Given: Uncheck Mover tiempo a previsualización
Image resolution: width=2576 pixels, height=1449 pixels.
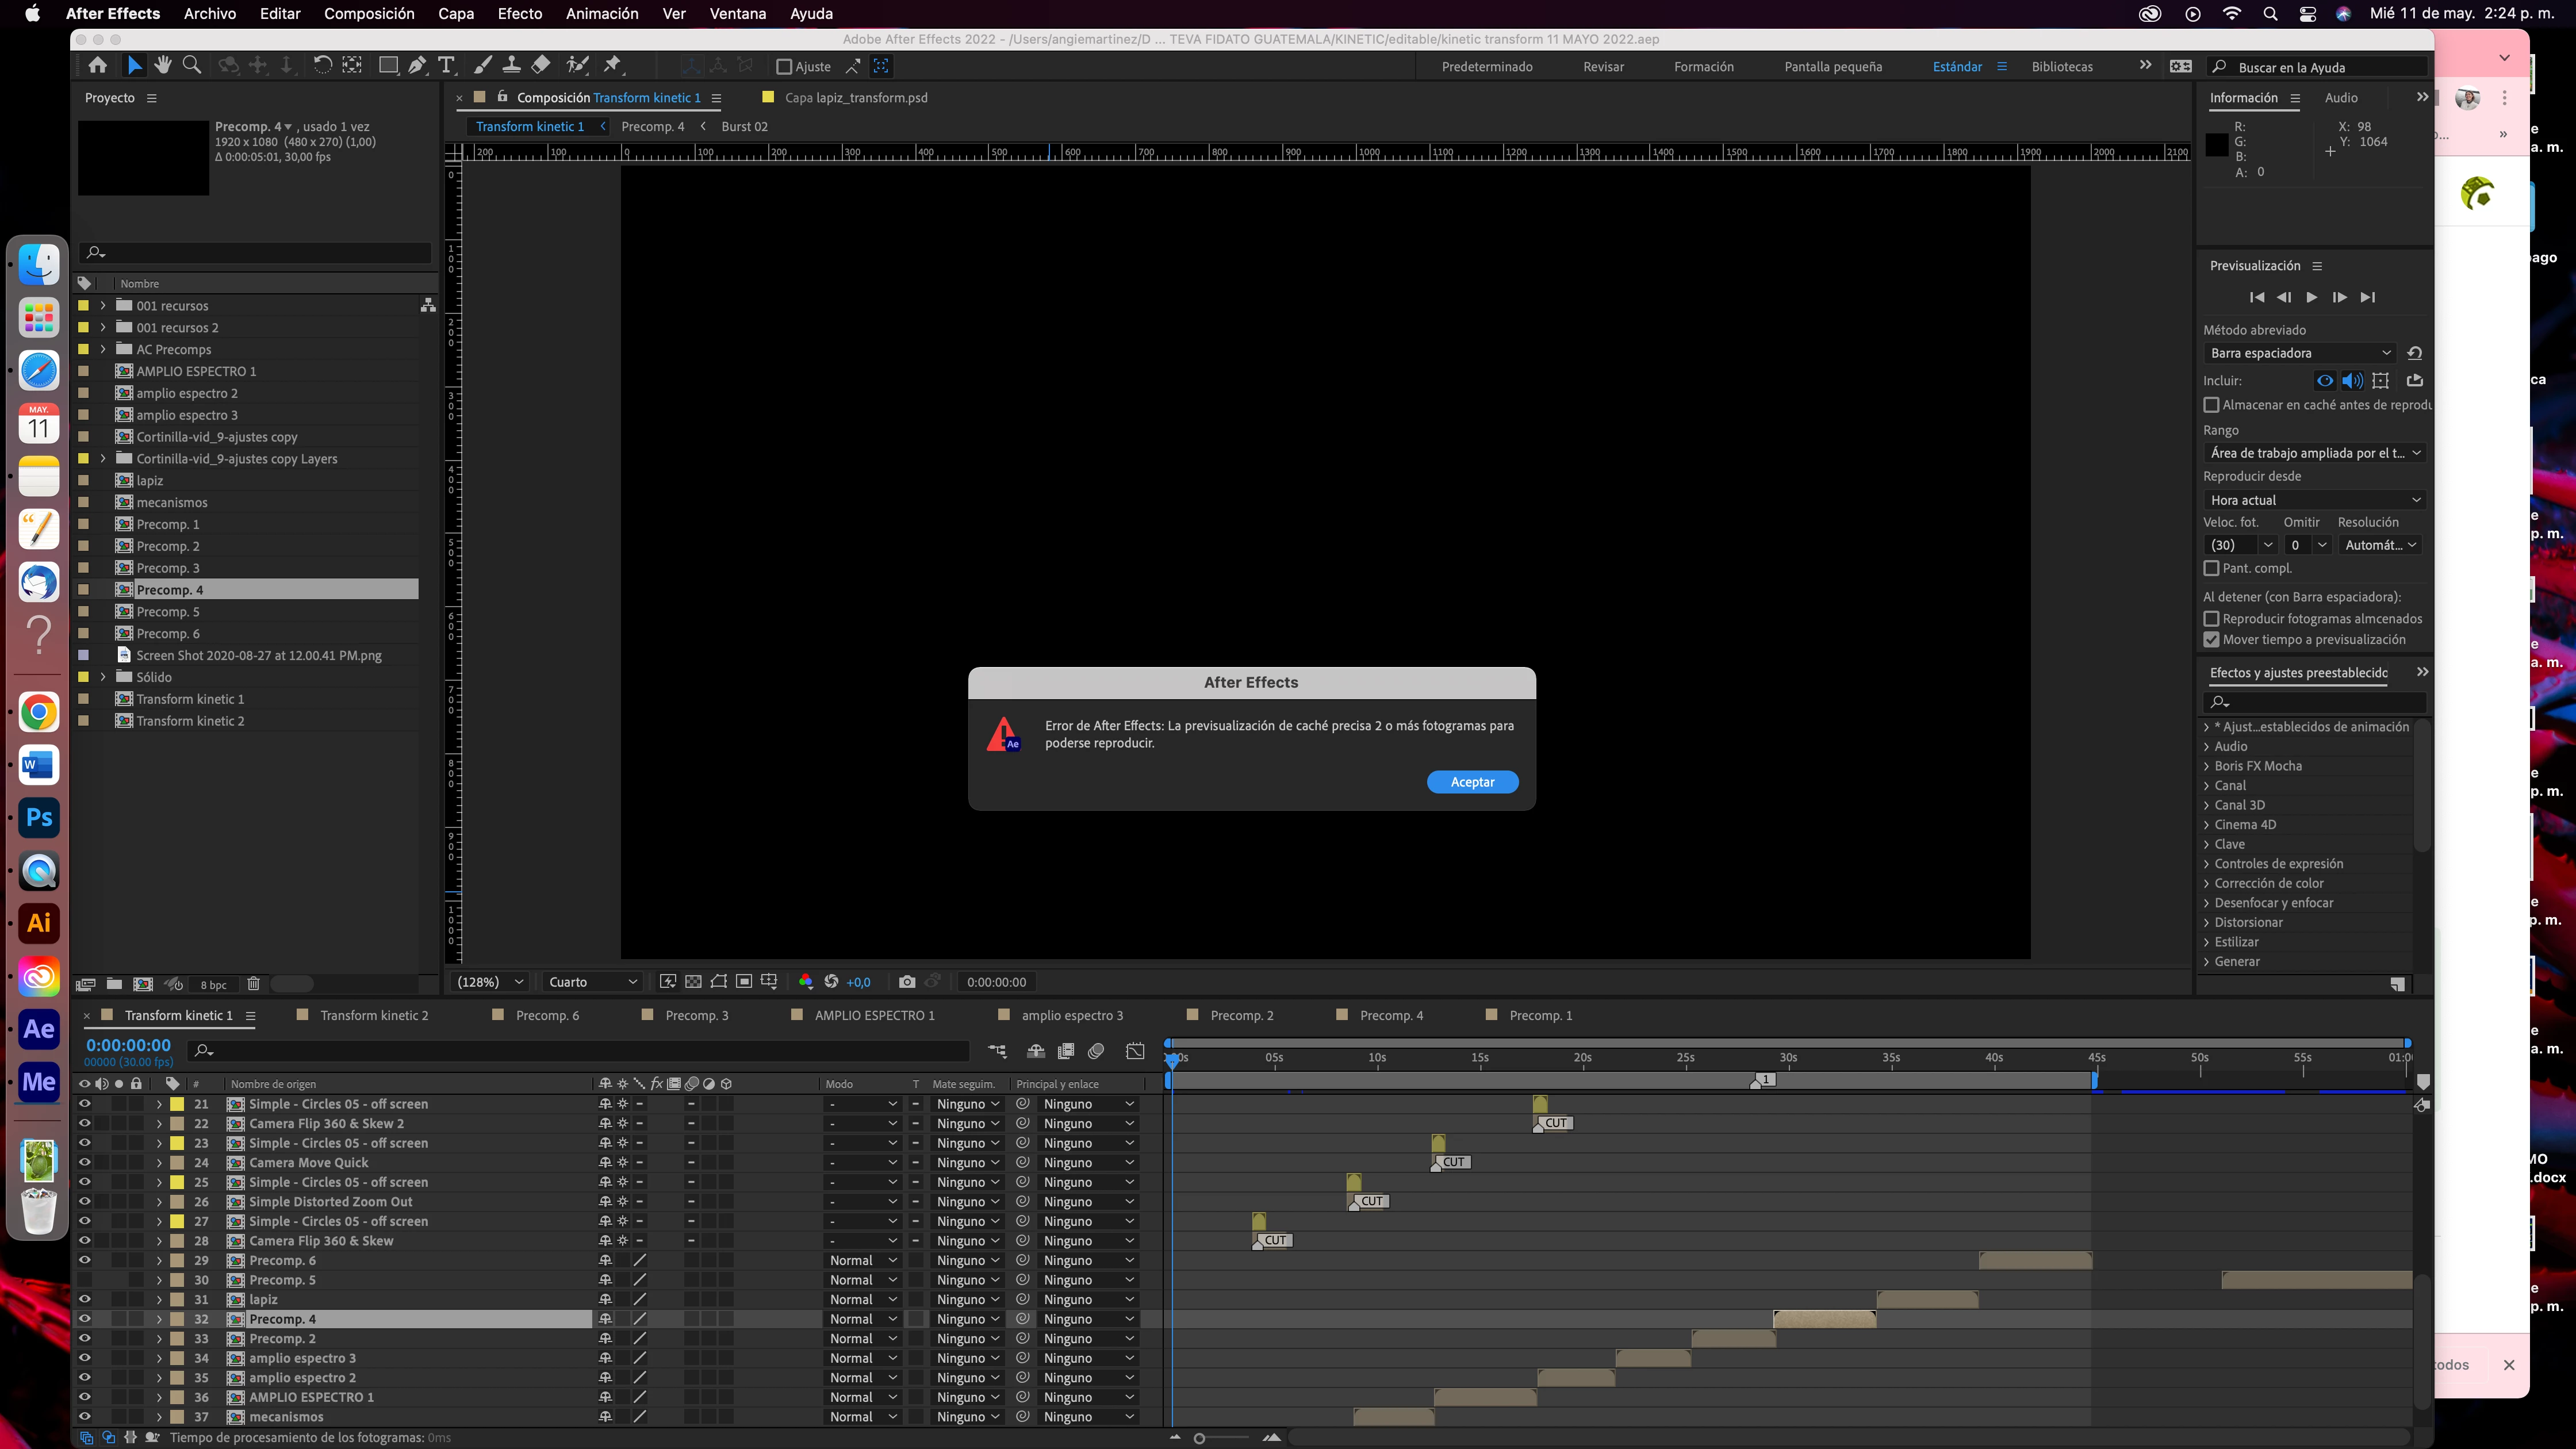Looking at the screenshot, I should (x=2211, y=640).
